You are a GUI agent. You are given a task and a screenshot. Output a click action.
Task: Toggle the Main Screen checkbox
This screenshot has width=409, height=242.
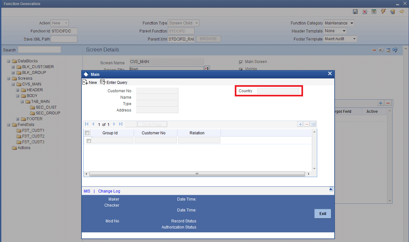pos(241,62)
